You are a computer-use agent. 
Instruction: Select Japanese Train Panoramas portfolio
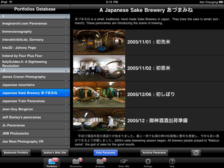pos(35,101)
